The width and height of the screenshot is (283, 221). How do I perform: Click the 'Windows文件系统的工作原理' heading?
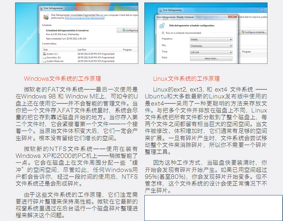62,79
